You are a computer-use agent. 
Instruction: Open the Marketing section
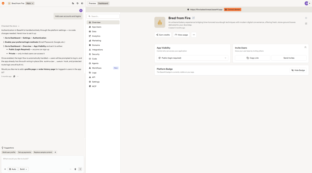pos(103,41)
